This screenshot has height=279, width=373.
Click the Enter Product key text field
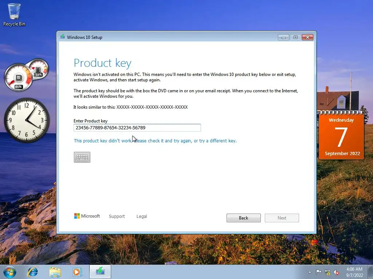point(137,128)
